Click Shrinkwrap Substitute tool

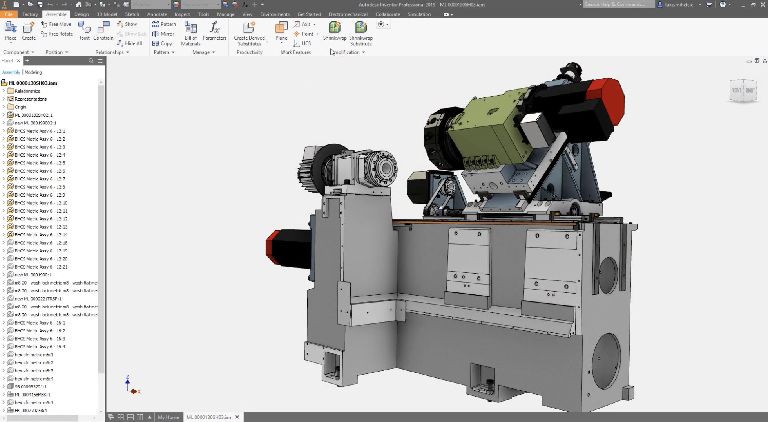point(361,34)
